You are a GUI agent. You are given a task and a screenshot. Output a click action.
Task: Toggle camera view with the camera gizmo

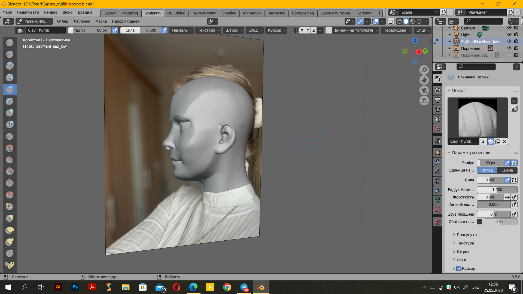424,90
